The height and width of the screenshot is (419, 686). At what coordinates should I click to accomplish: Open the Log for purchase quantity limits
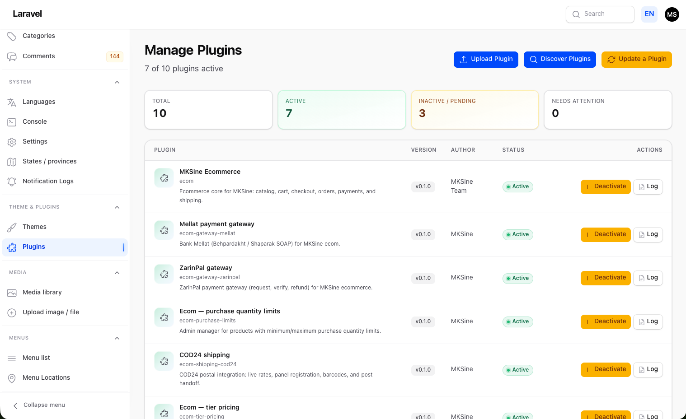[648, 322]
